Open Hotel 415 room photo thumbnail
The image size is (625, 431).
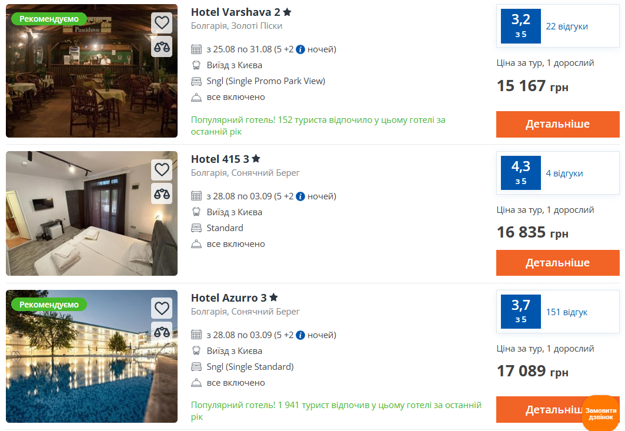point(92,213)
